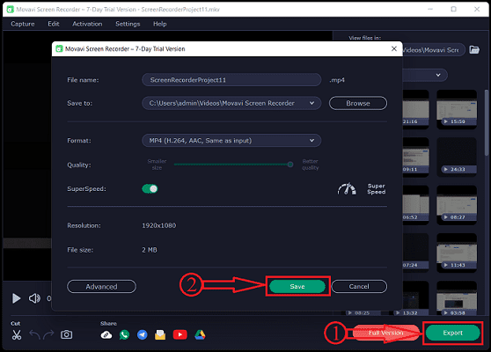Click the undo arrow icon
Screen dimensions: 491x352
point(35,334)
